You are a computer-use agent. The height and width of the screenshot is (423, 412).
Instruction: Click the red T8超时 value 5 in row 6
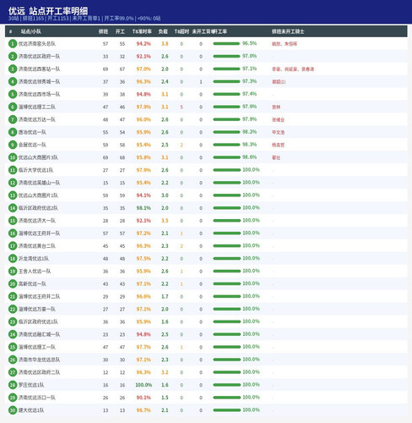(x=182, y=107)
